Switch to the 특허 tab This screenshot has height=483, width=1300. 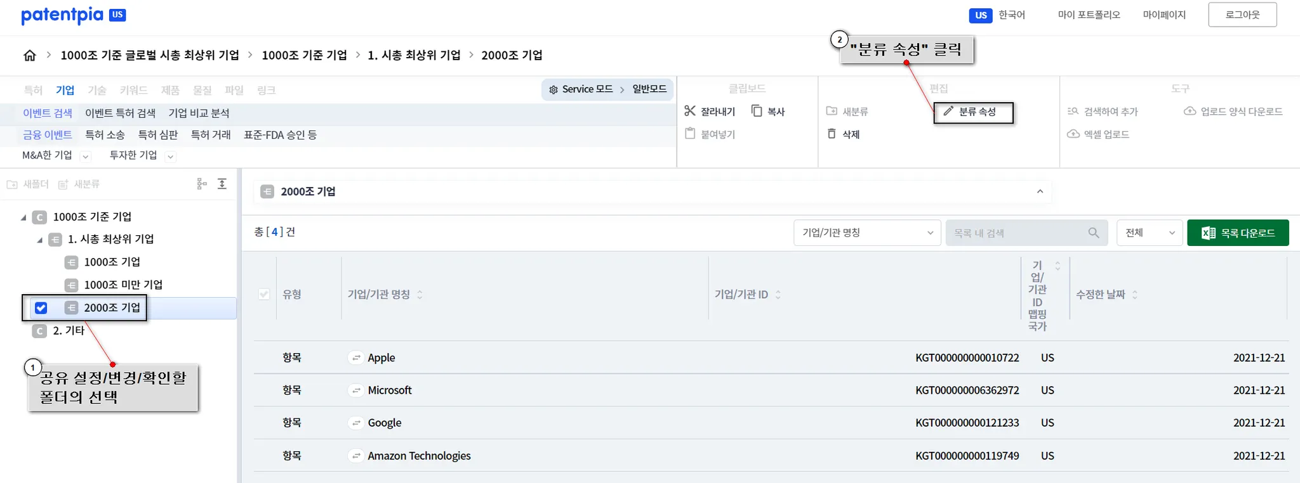point(33,90)
